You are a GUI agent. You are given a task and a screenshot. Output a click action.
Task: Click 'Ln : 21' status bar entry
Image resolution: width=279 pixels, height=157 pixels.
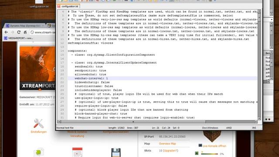156,128
